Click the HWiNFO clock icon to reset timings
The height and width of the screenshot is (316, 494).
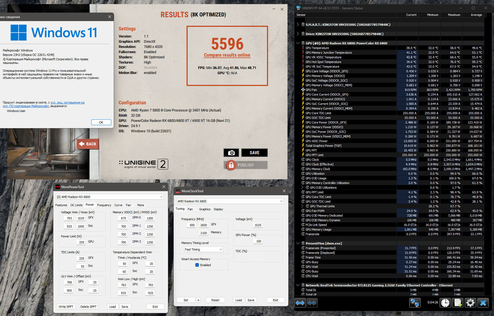[x=445, y=303]
